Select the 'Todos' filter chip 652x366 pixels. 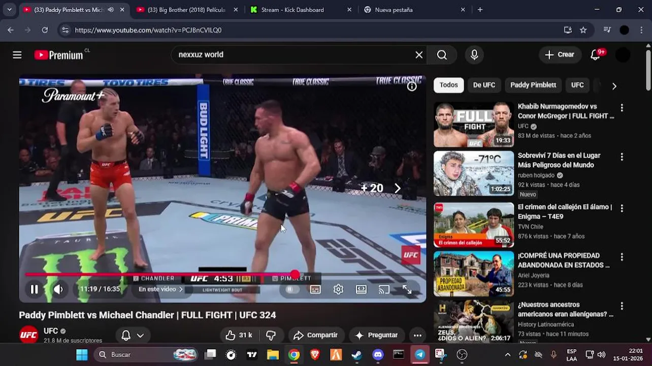[449, 85]
